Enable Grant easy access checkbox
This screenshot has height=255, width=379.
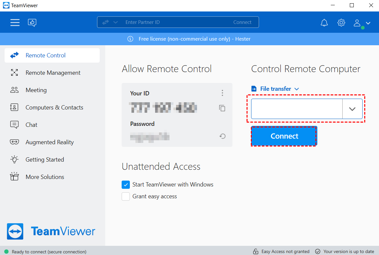pyautogui.click(x=126, y=197)
